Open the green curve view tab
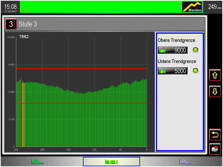The width and height of the screenshot is (223, 167). 37,161
